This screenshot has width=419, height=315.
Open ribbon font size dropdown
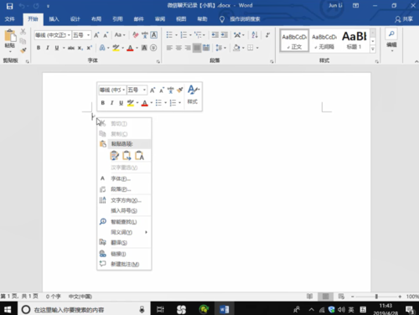pyautogui.click(x=88, y=35)
